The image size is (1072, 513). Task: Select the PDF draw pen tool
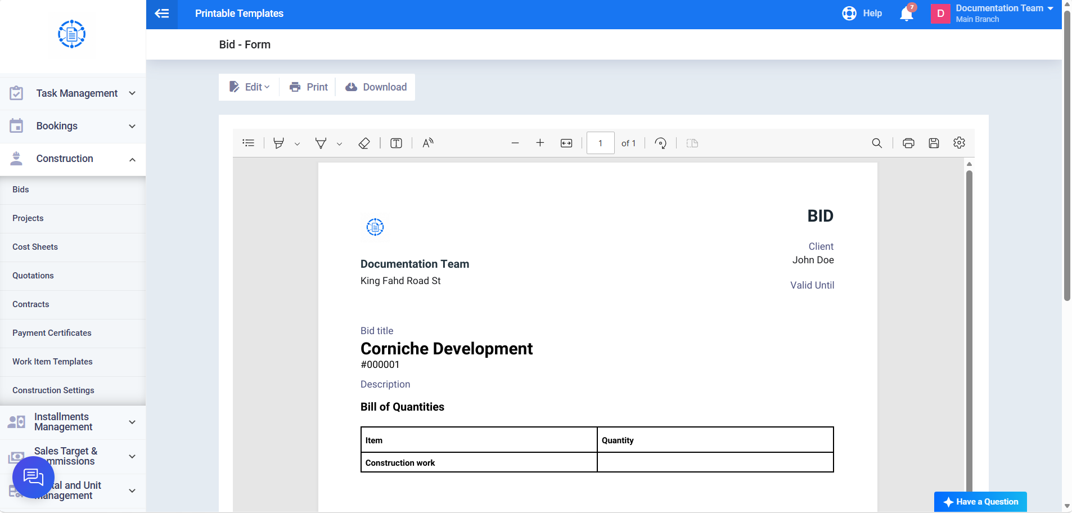pyautogui.click(x=321, y=143)
